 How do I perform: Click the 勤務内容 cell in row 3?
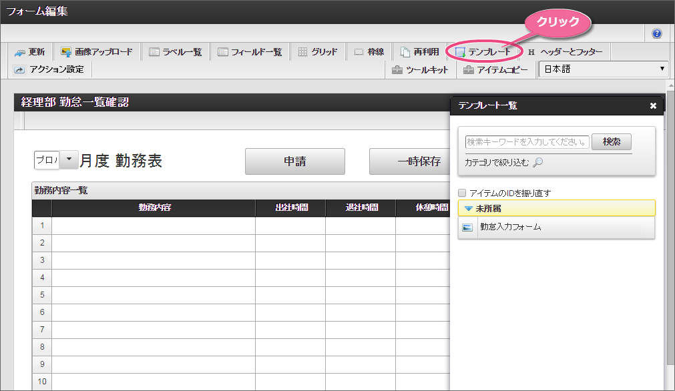point(154,260)
